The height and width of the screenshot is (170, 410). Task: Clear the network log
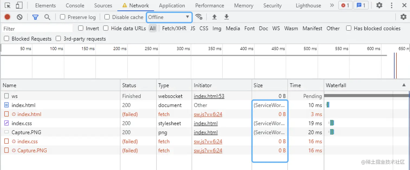tap(20, 17)
